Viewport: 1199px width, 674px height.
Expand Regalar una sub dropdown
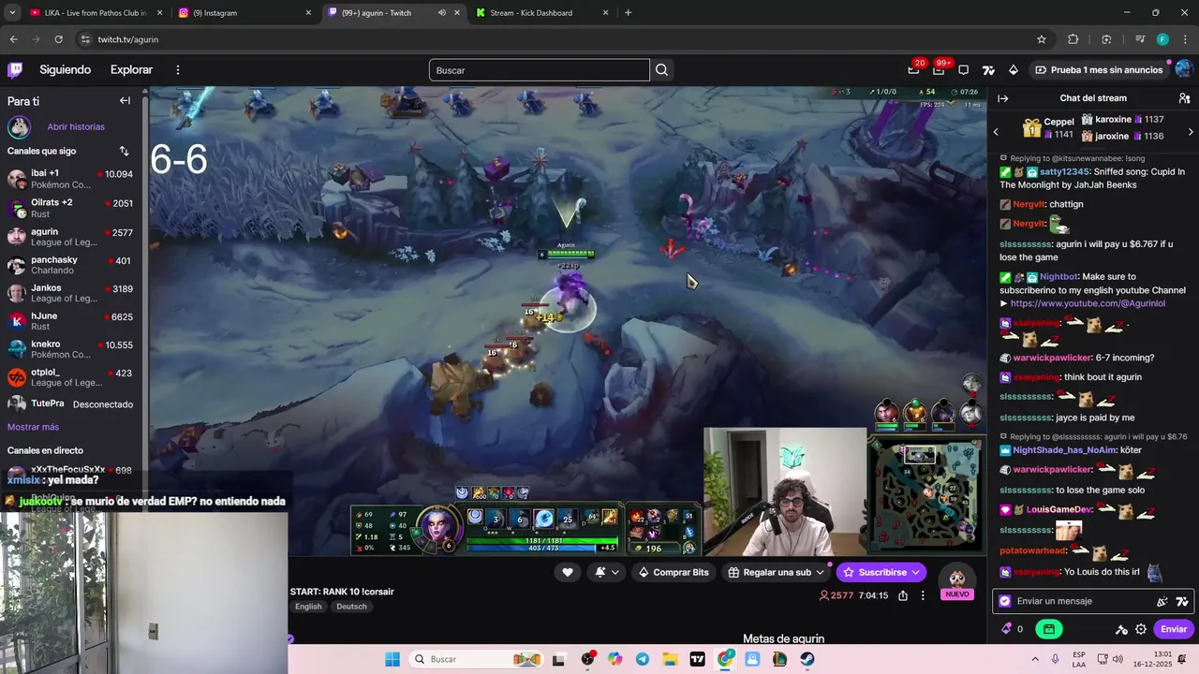pos(820,572)
